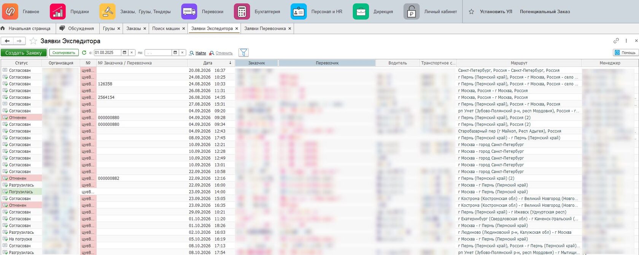639x255 pixels.
Task: Click Установить УЛ in the top bar
Action: 496,12
